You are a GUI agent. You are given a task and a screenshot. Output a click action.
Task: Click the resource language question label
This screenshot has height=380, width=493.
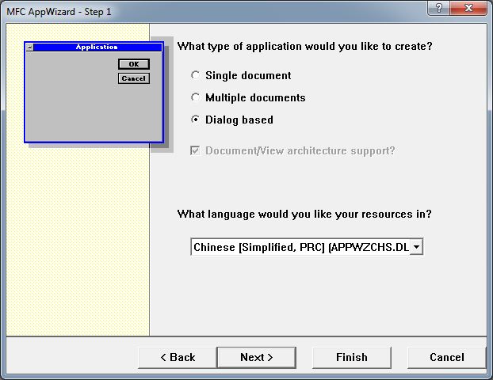304,214
